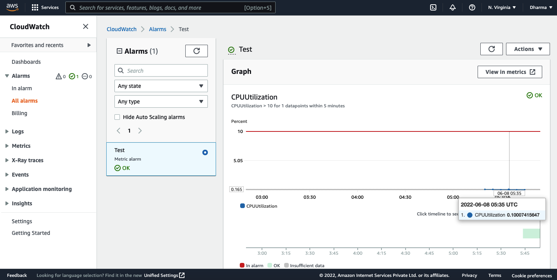Open In alarm in sidebar

[22, 88]
